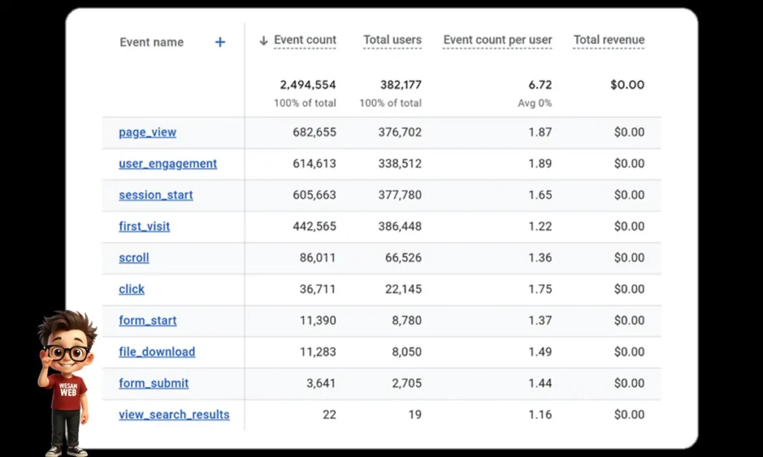
Task: Select the view_search_results event link
Action: tap(174, 415)
